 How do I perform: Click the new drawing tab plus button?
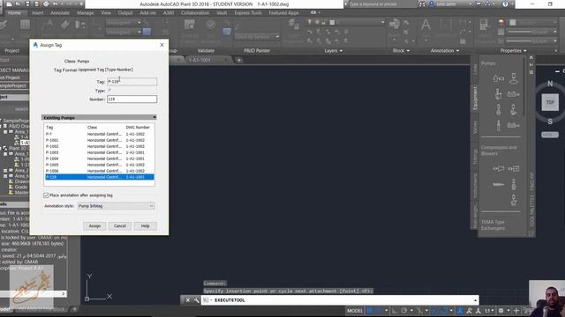(x=239, y=60)
